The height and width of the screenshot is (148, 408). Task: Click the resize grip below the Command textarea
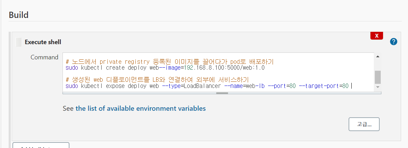(x=222, y=93)
